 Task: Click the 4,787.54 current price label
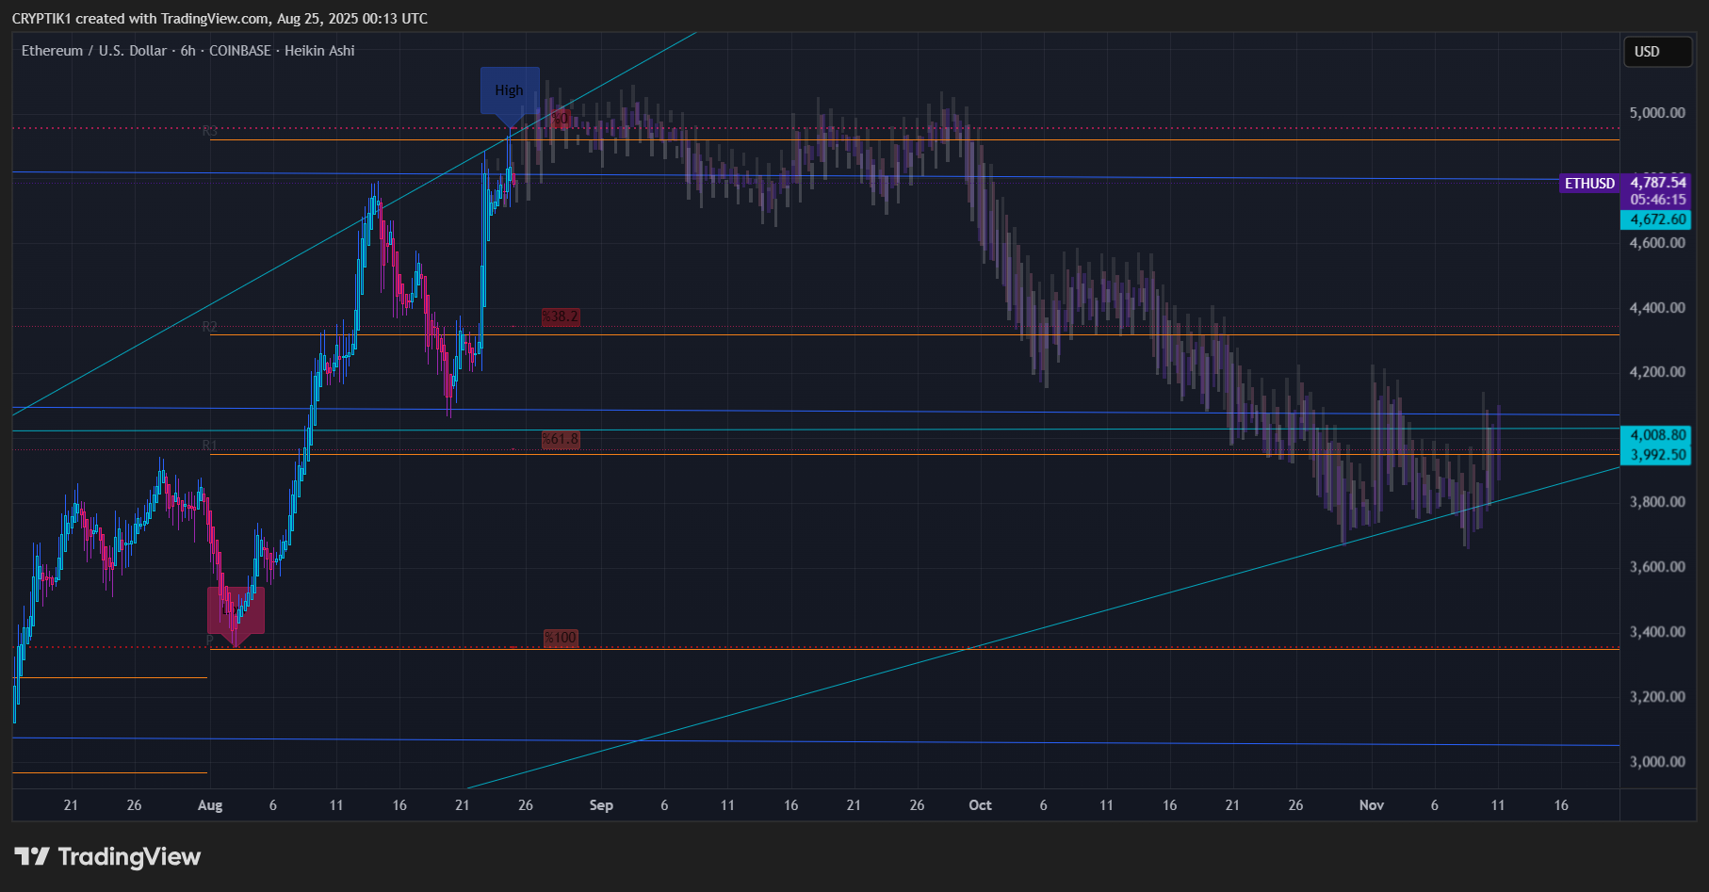1657,183
